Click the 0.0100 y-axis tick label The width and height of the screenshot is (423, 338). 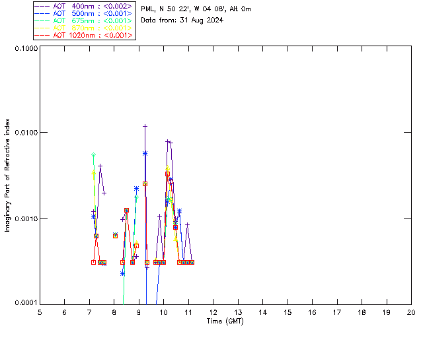[26, 133]
